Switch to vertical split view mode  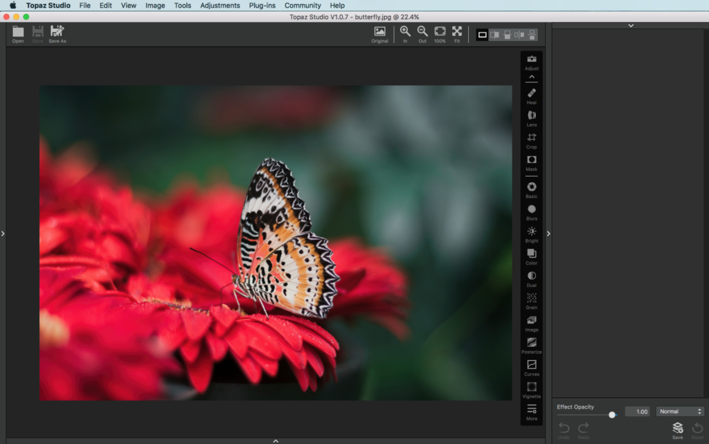click(494, 35)
